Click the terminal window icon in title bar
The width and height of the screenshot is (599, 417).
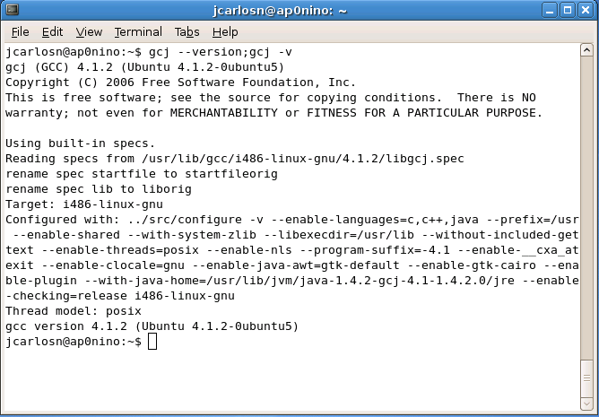tap(13, 10)
